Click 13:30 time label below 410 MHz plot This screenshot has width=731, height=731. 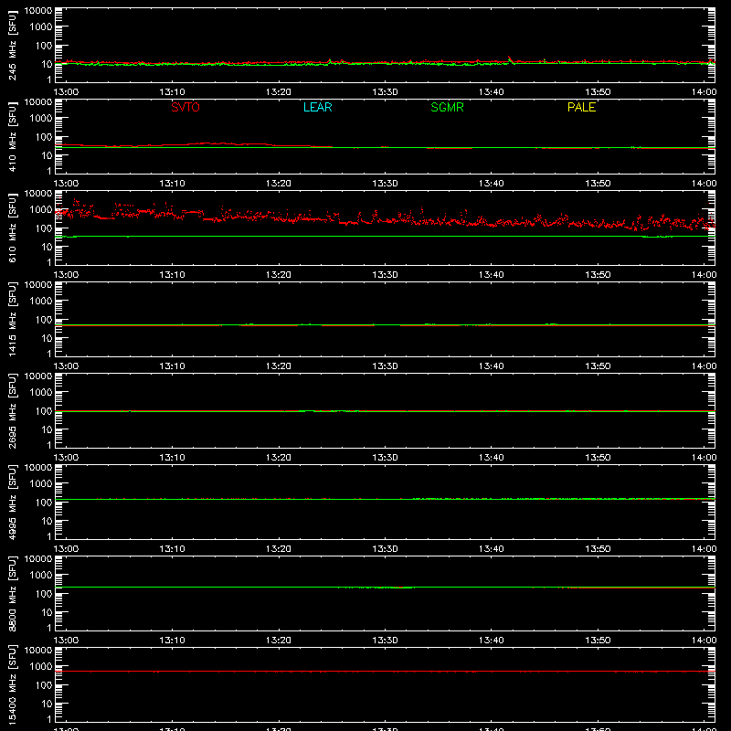(x=385, y=184)
